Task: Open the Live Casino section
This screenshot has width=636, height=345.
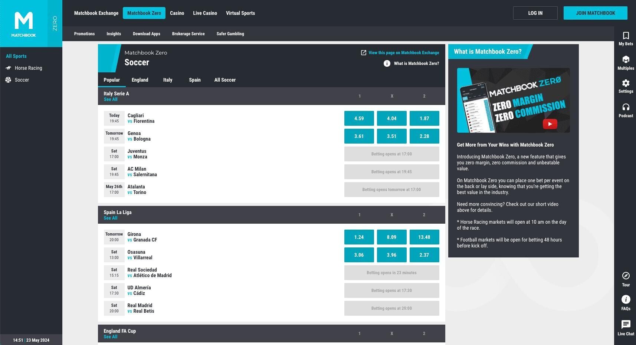Action: 205,13
